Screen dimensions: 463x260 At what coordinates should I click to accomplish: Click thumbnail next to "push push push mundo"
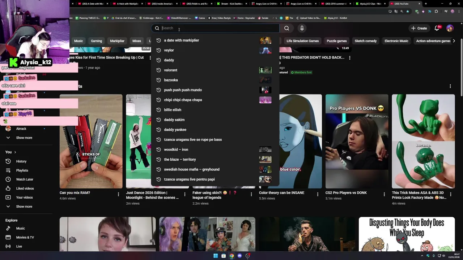265,90
